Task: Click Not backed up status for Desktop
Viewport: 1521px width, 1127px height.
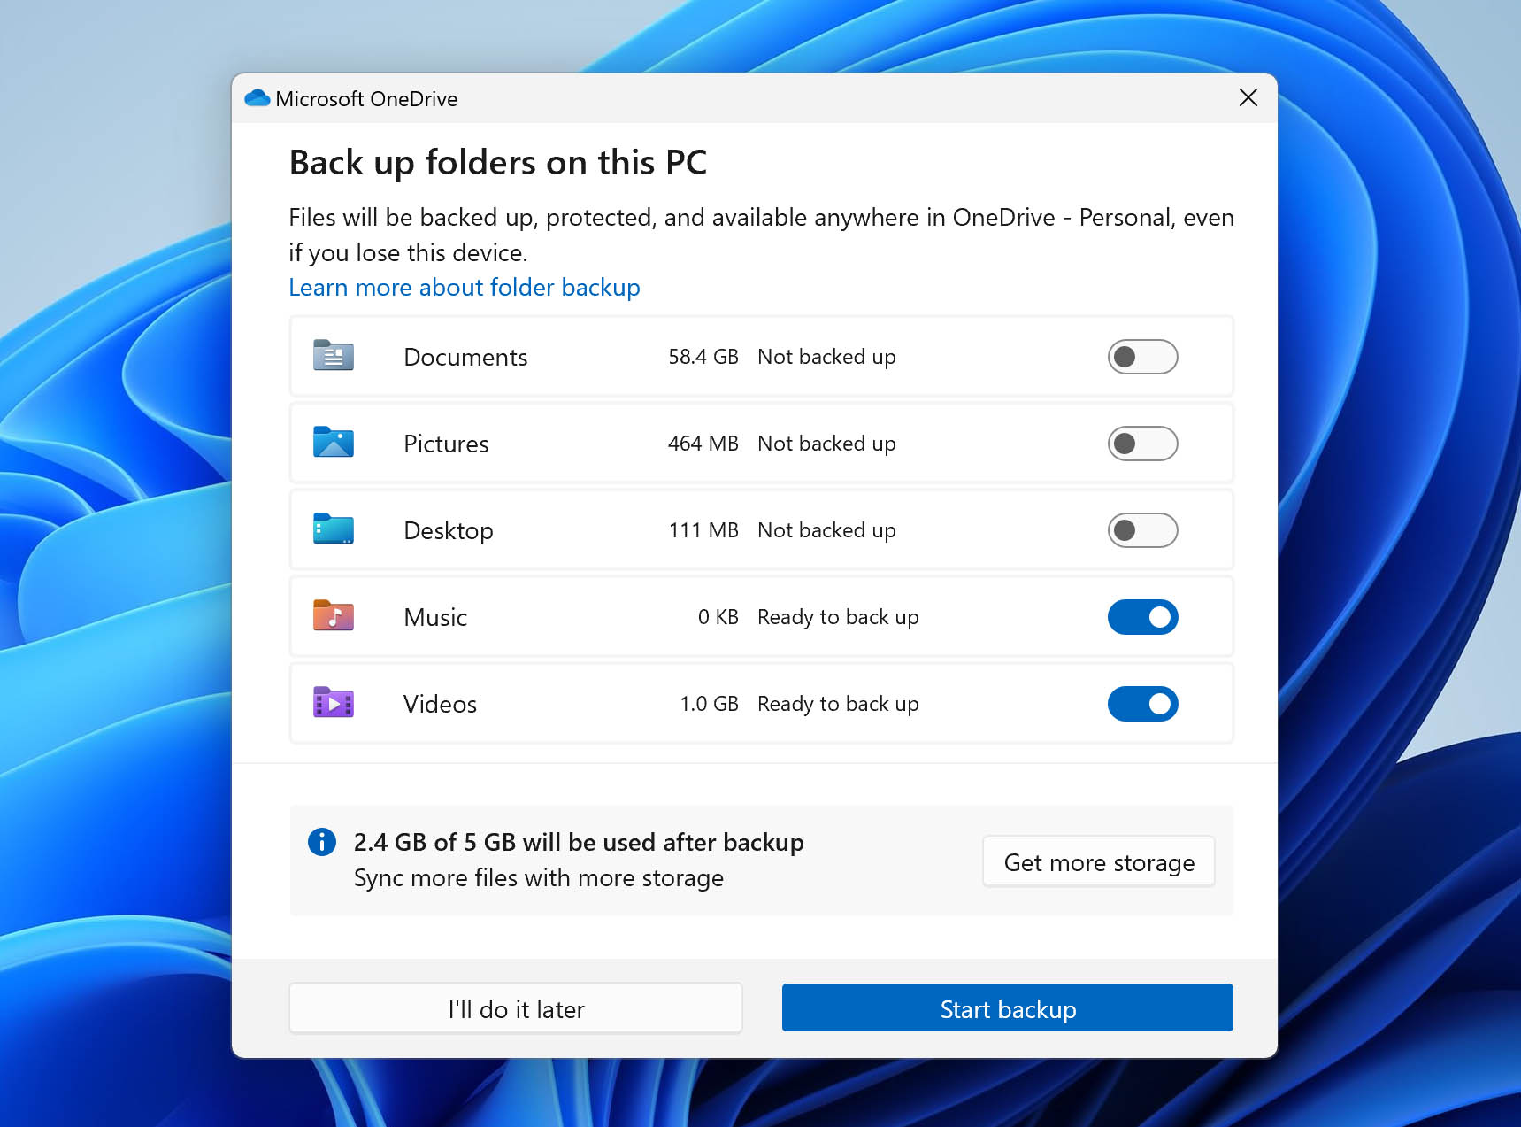Action: coord(826,530)
